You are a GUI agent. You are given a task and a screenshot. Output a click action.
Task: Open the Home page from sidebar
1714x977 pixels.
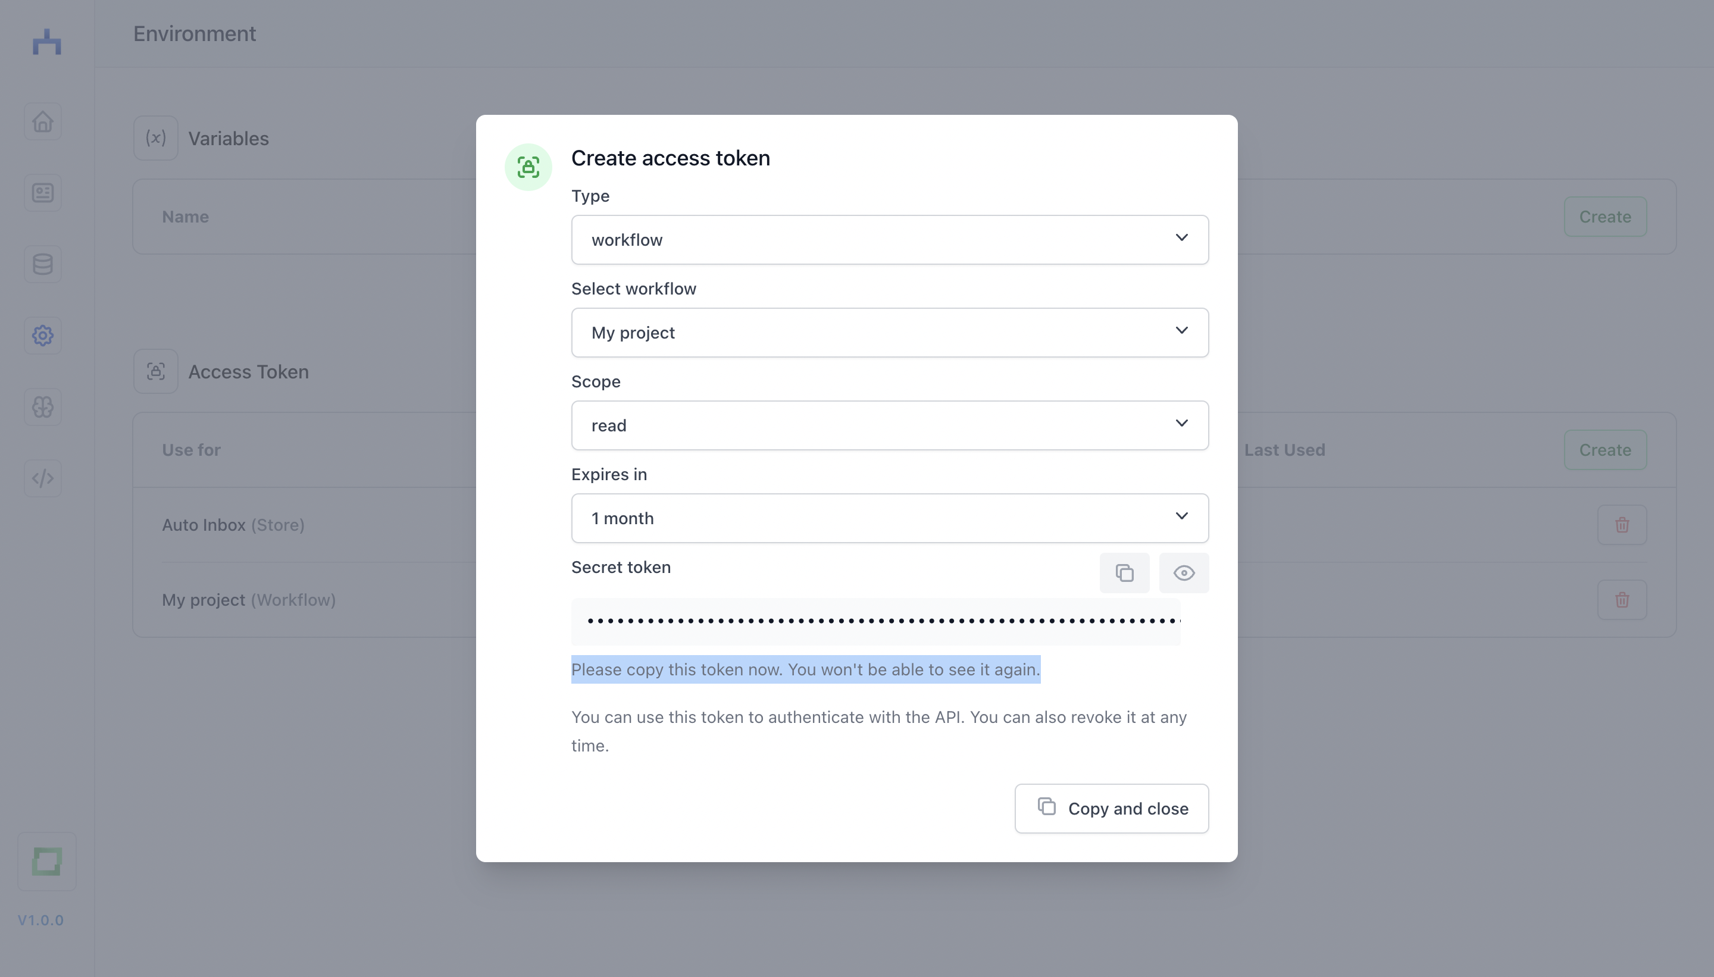pyautogui.click(x=43, y=121)
